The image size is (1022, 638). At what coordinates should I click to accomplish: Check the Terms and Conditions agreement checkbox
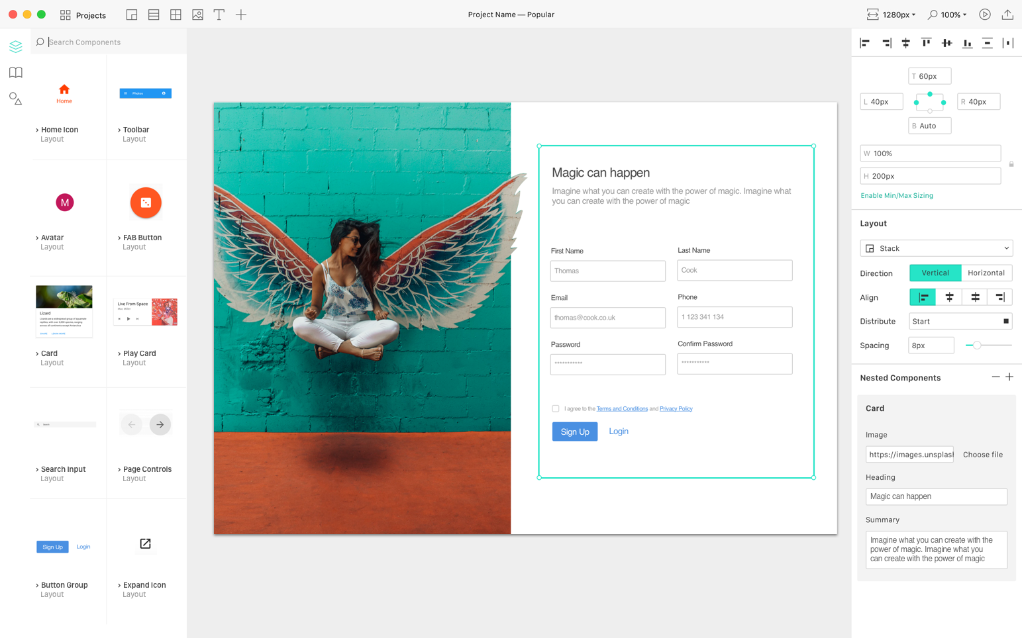point(556,408)
